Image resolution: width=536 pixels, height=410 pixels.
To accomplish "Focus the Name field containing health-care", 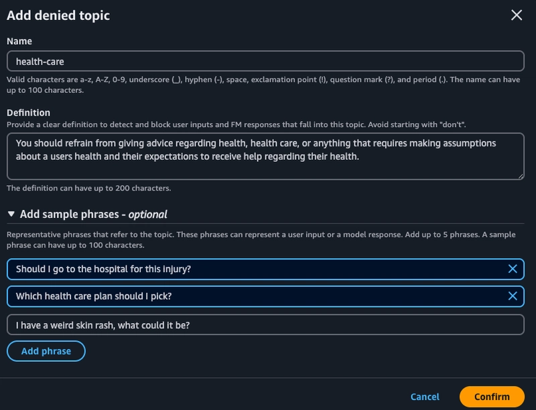I will pyautogui.click(x=265, y=62).
